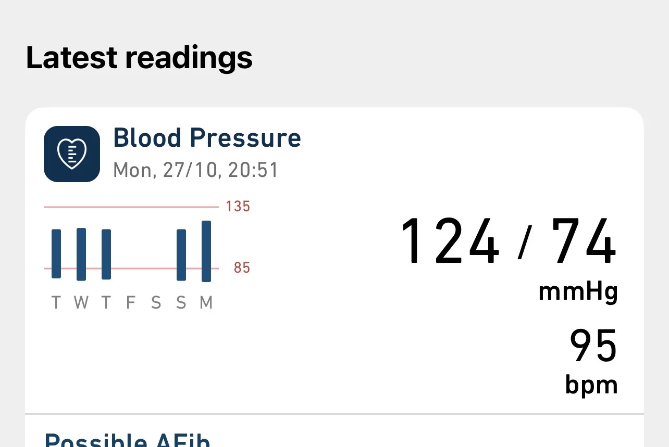Tap the Mon, 27/10, 20:51 timestamp
The image size is (669, 447).
point(196,170)
